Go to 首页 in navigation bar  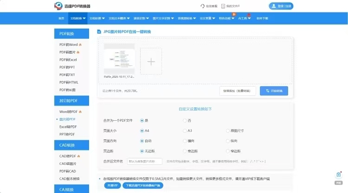click(x=61, y=18)
